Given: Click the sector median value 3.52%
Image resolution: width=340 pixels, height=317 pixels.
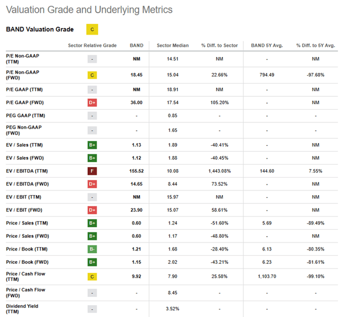Looking at the screenshot, I should (173, 308).
